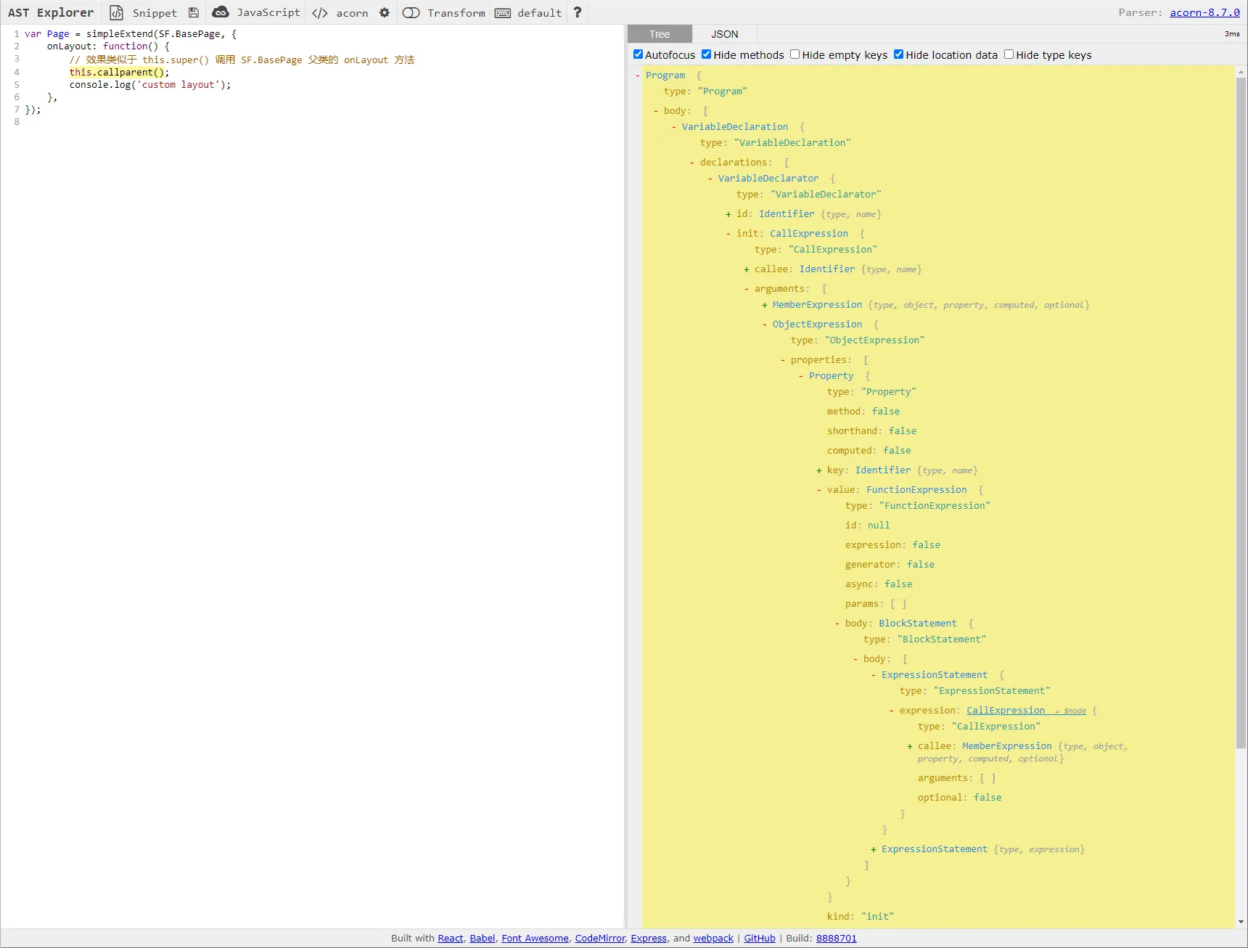Expand the callee MemberExpression node
The width and height of the screenshot is (1248, 948).
[910, 746]
